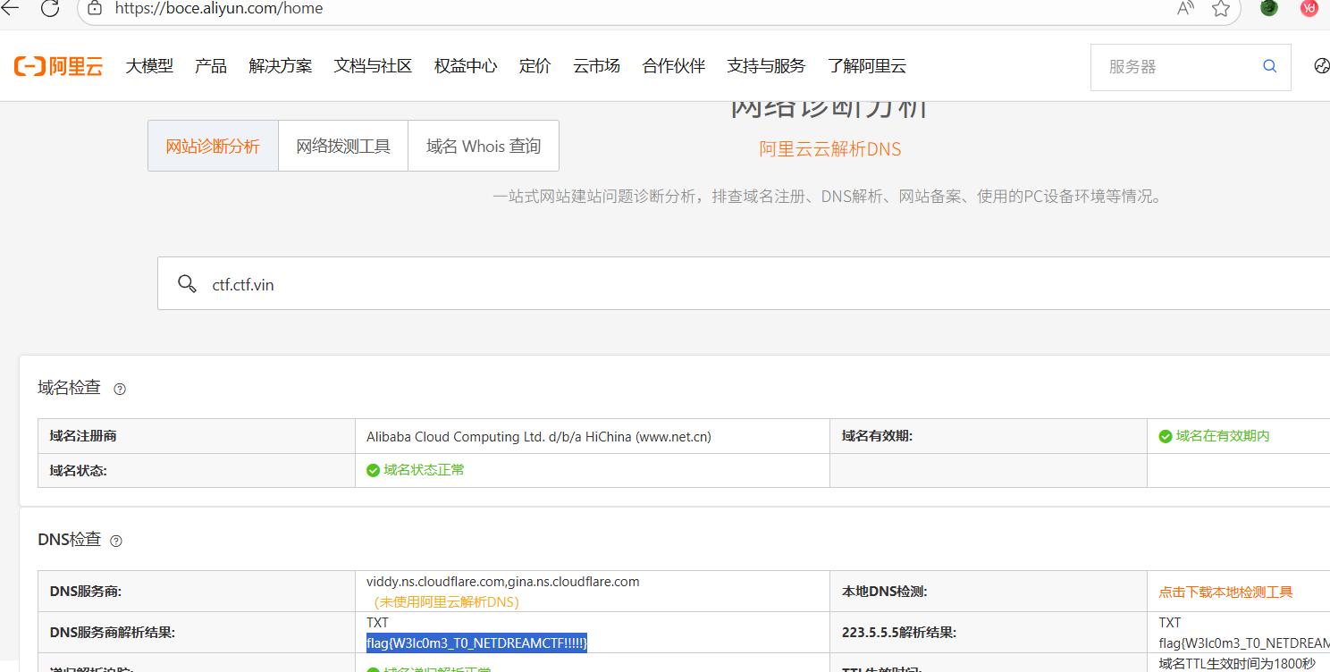This screenshot has width=1330, height=672.
Task: Select the 网站诊断分析 tab
Action: [213, 146]
